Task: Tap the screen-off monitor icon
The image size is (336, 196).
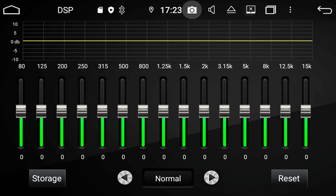Action: tap(251, 10)
